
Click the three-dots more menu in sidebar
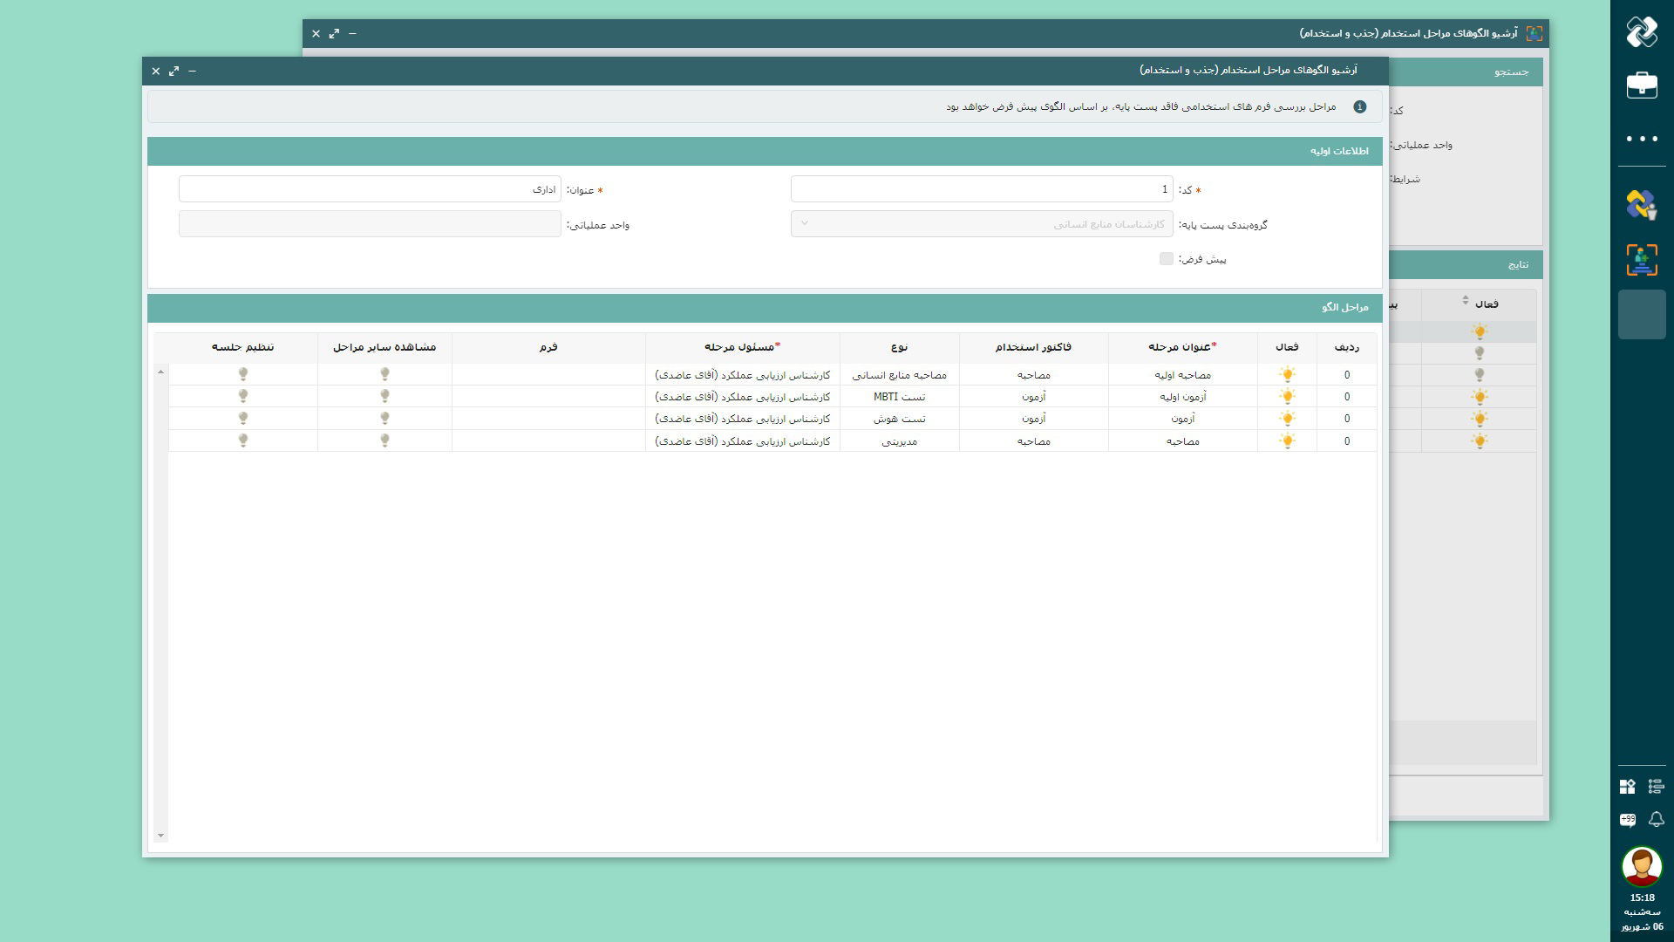tap(1642, 139)
